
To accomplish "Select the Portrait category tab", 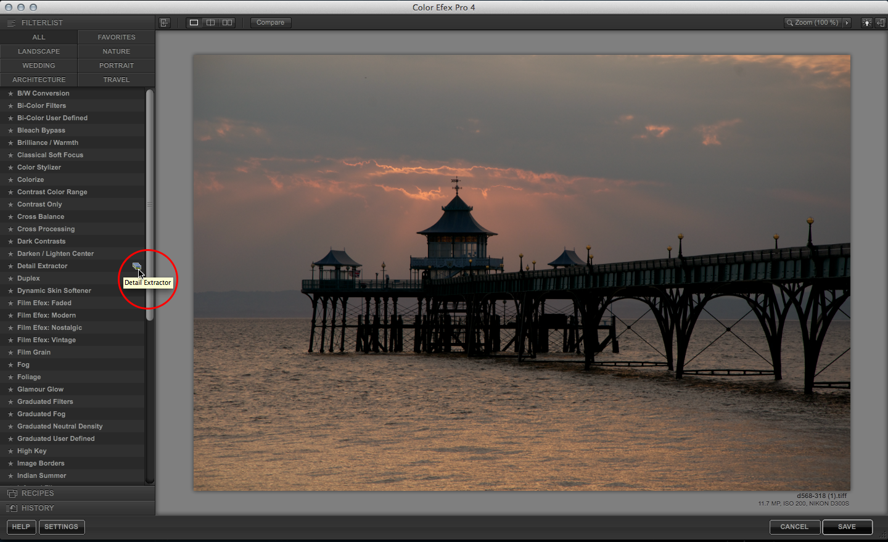I will click(x=117, y=65).
